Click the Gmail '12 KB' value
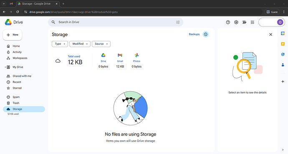The image size is (288, 154). [120, 66]
